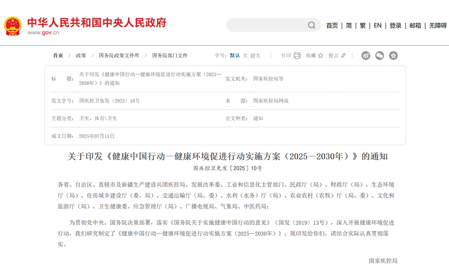The height and width of the screenshot is (264, 449).
Task: Open 国务院部门文件 breadcrumb link
Action: pos(170,55)
